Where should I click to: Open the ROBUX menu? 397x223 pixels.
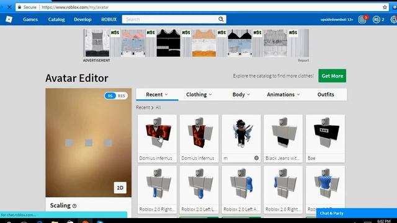point(109,19)
